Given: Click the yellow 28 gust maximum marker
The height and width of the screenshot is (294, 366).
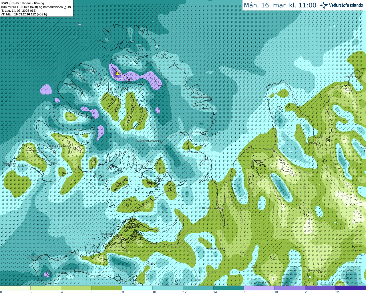Looking at the screenshot, I should click(x=117, y=73).
